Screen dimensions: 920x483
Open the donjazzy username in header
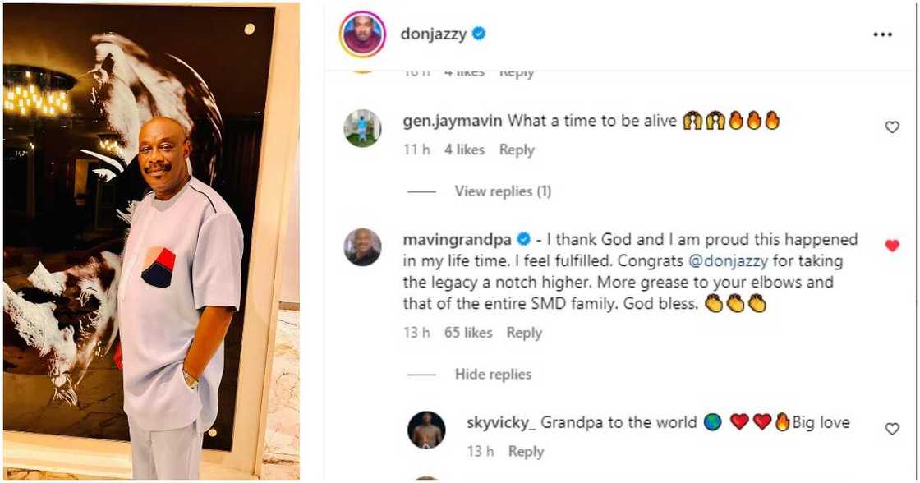(432, 34)
